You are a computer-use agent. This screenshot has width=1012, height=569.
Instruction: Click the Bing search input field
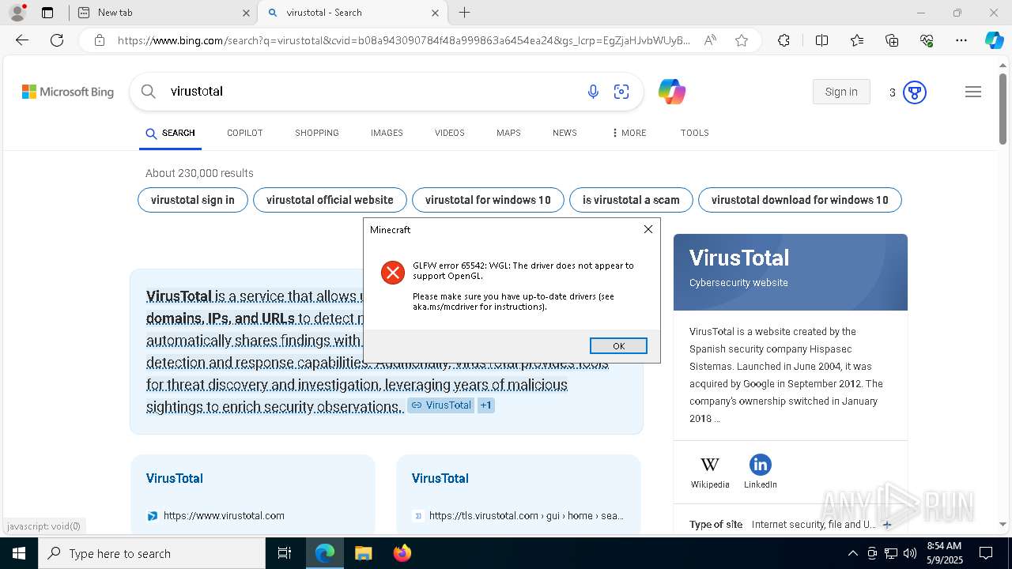point(372,92)
